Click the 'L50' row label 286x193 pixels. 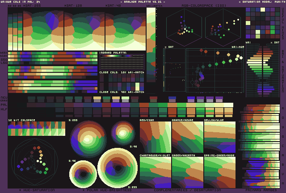click(x=4, y=63)
